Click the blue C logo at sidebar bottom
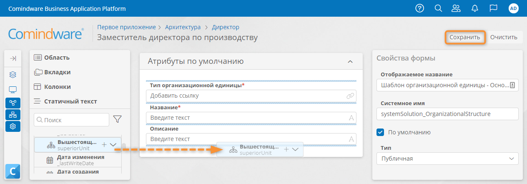Viewport: 527px width, 184px height. click(x=13, y=171)
